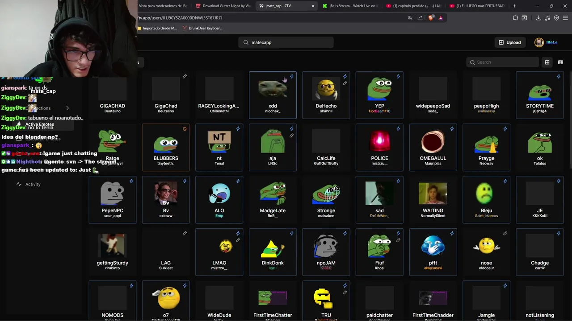This screenshot has width=572, height=321.
Task: Click the lightning icon on the Prayge emote
Action: pos(505,129)
